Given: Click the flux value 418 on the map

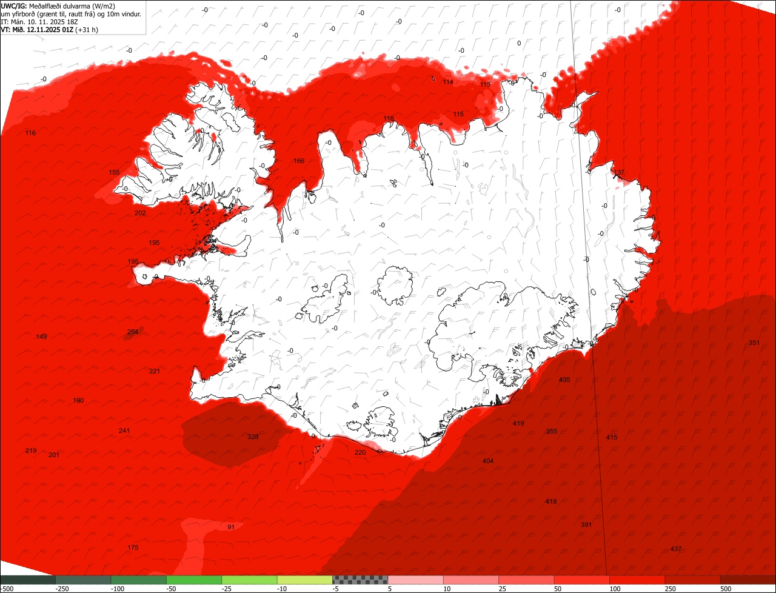Looking at the screenshot, I should tap(550, 501).
